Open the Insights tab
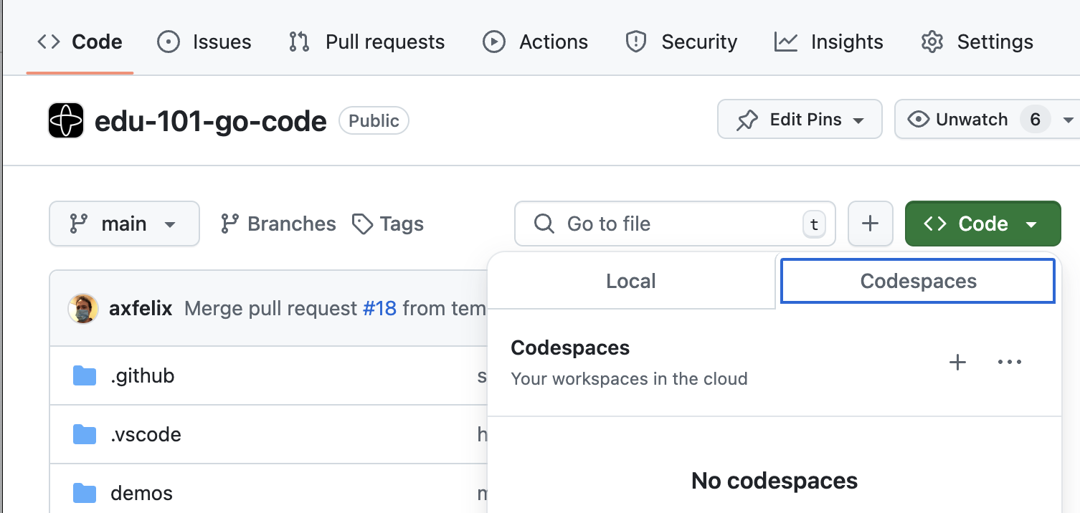This screenshot has height=513, width=1080. click(829, 42)
